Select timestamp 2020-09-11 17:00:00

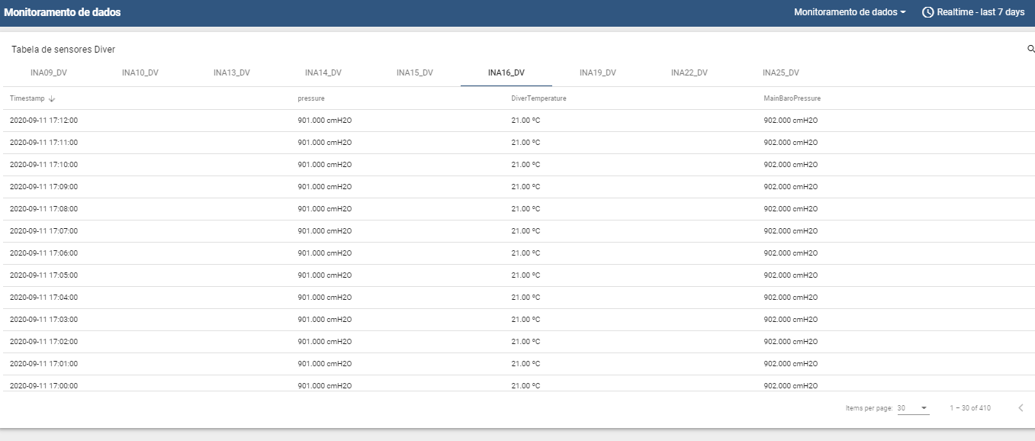pos(43,386)
